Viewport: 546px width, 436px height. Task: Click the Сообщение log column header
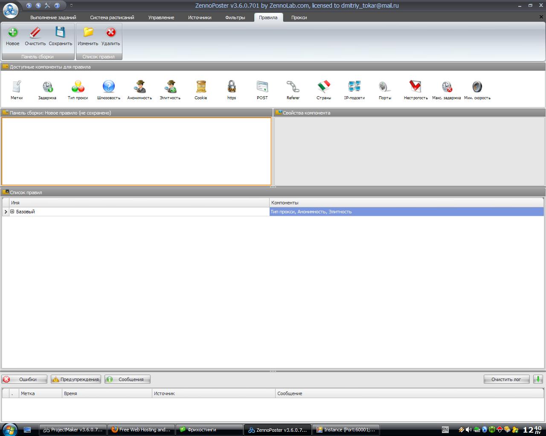pyautogui.click(x=409, y=393)
